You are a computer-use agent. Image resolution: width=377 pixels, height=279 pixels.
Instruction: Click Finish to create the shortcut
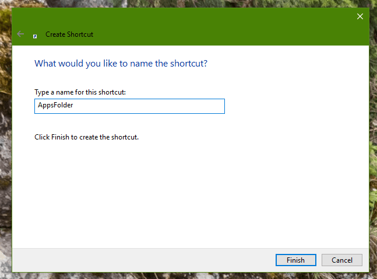click(296, 260)
